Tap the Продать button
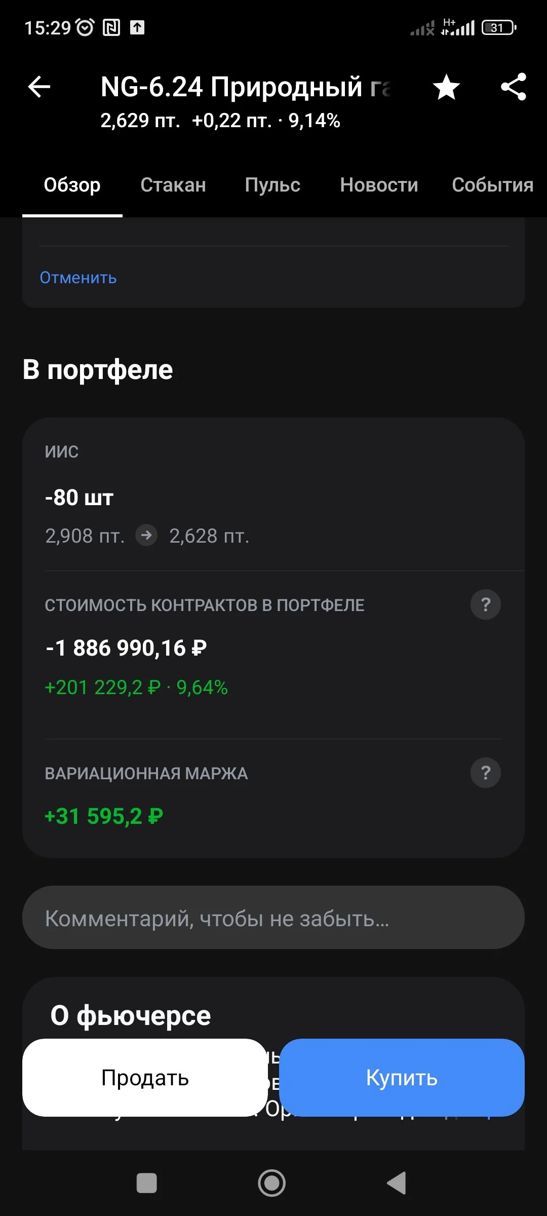Viewport: 547px width, 1216px height. pyautogui.click(x=145, y=1078)
